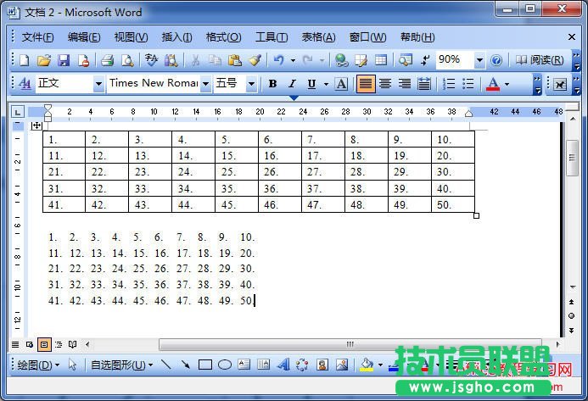
Task: Expand the style dropdown showing 正文
Action: pos(98,84)
